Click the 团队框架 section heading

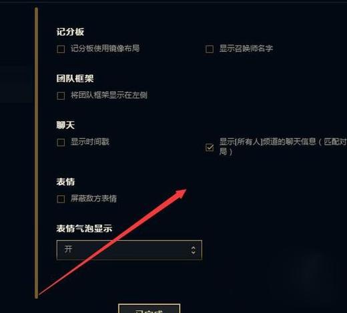pos(75,78)
